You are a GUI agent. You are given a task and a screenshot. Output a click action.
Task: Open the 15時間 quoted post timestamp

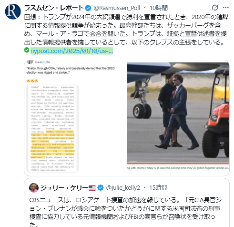tap(158, 188)
